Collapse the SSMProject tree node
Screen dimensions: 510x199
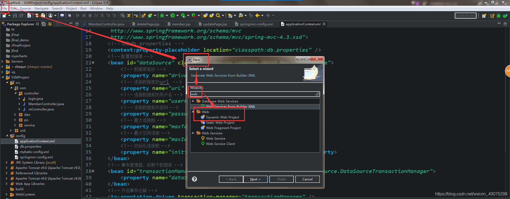pyautogui.click(x=3, y=77)
